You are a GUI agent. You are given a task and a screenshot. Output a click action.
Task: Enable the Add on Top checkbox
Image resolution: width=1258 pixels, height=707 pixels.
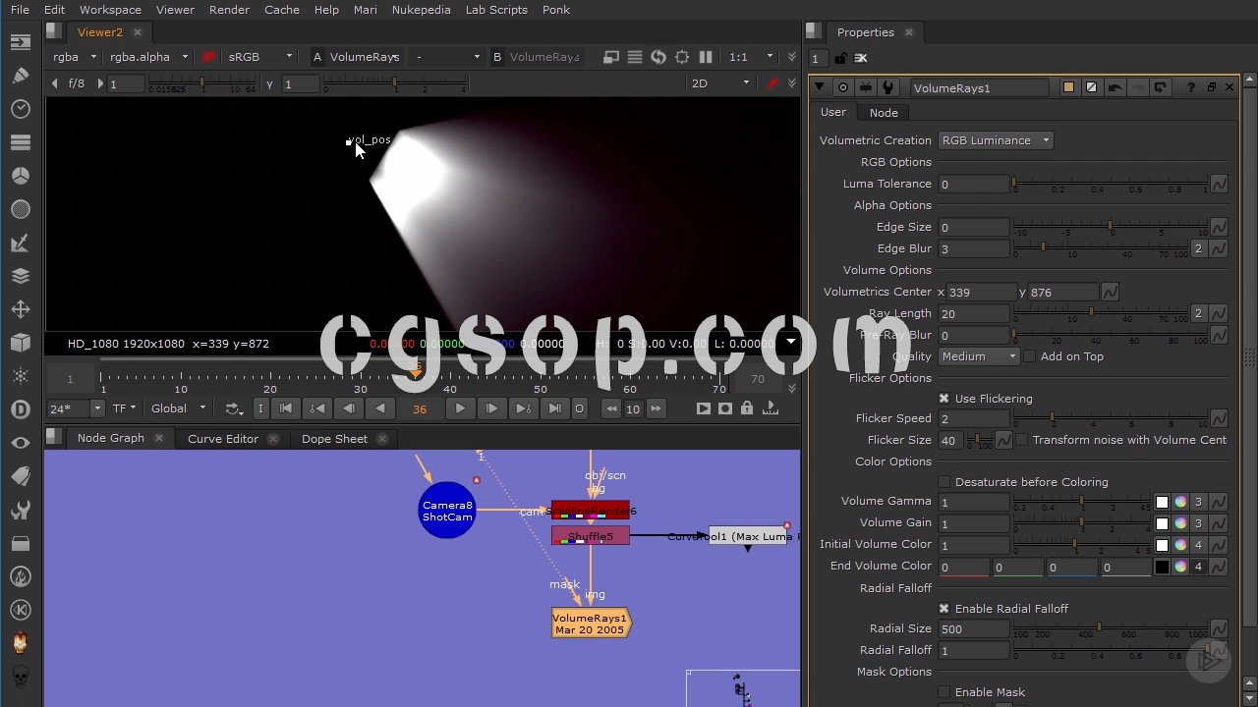point(1029,356)
